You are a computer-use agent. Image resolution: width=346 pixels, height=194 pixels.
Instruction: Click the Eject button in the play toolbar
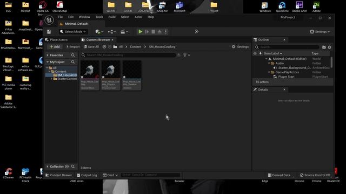[159, 32]
